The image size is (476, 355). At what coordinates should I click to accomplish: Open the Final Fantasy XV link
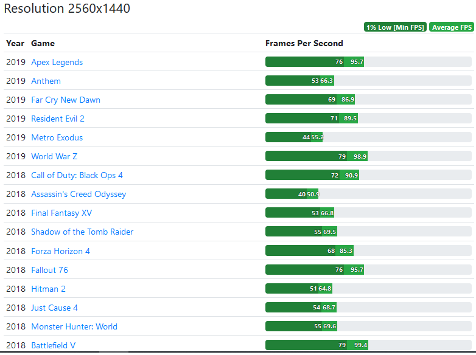pyautogui.click(x=61, y=213)
